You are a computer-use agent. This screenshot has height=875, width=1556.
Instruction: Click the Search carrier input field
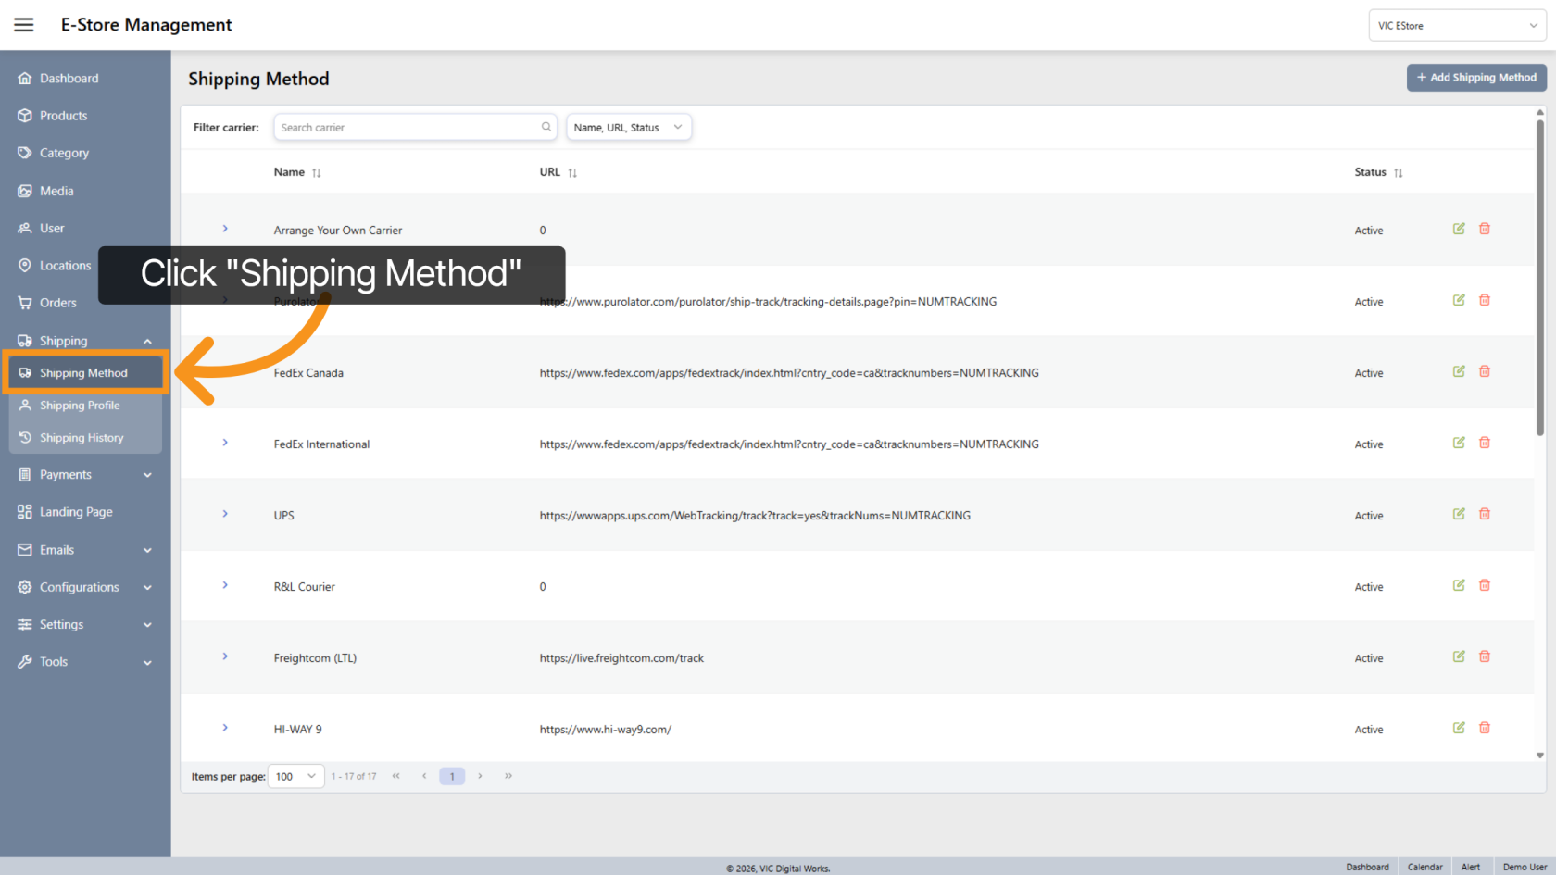408,128
